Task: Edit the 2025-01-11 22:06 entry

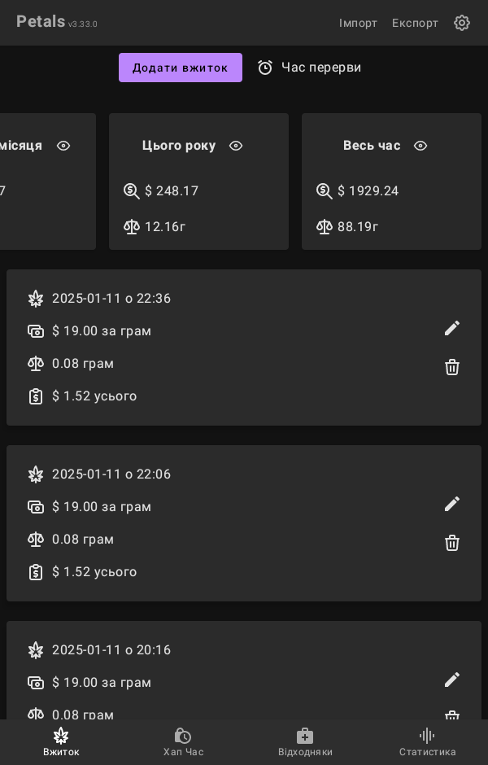Action: tap(452, 504)
